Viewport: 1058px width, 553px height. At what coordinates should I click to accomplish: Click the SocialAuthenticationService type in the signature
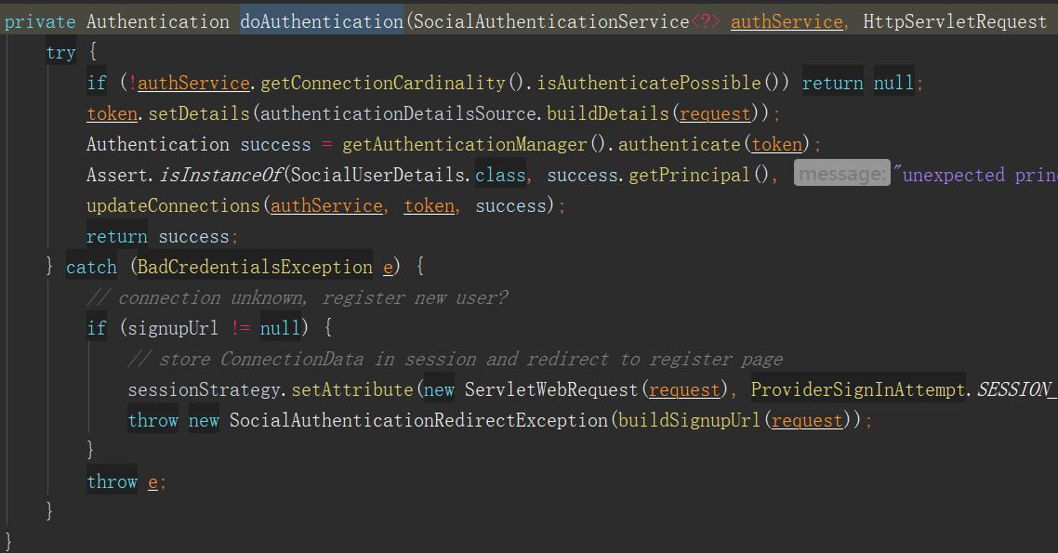pos(550,21)
